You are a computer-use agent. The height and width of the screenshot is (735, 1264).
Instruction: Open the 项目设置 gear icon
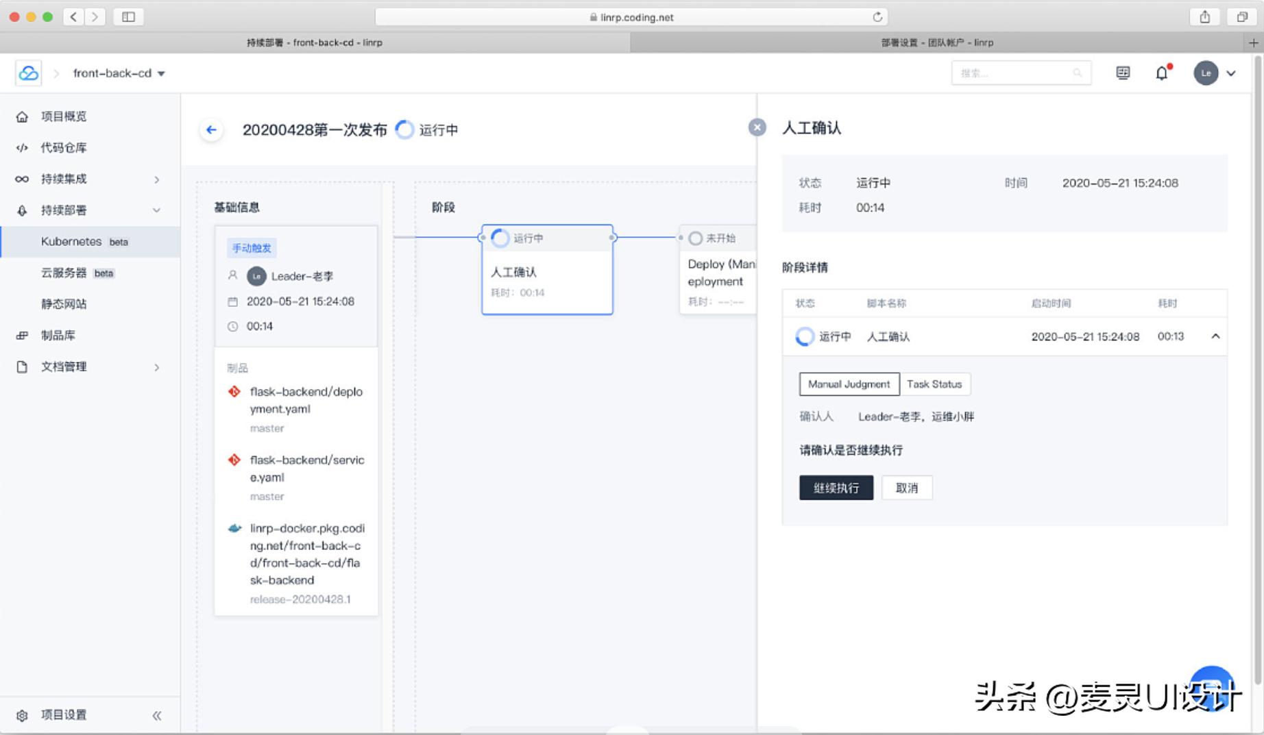coord(22,714)
